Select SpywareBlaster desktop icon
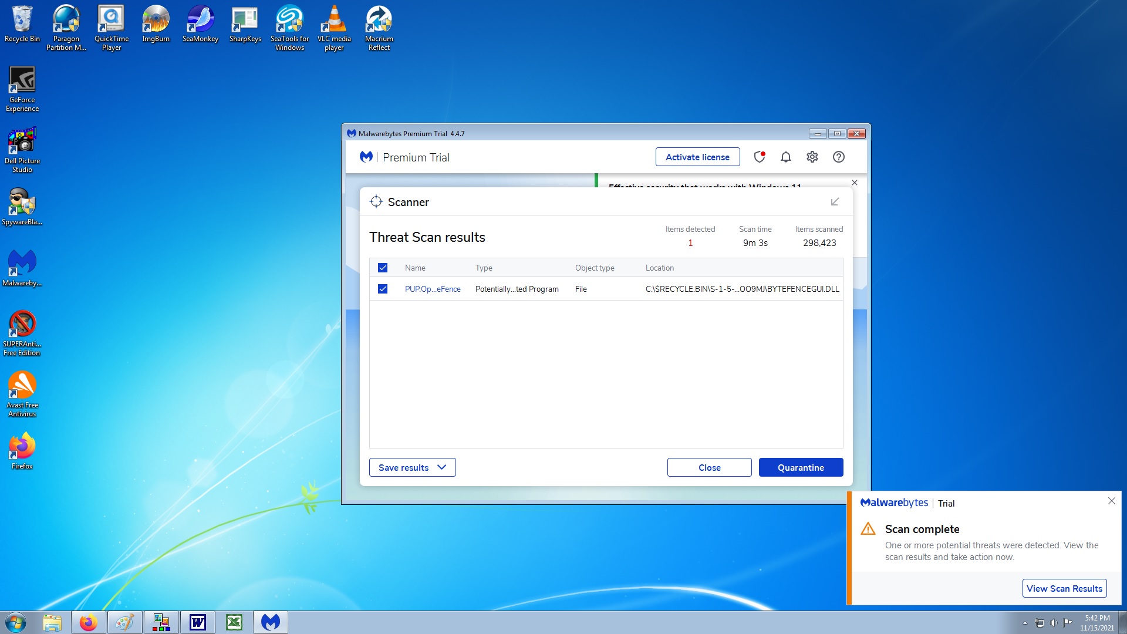This screenshot has height=634, width=1127. click(x=22, y=207)
